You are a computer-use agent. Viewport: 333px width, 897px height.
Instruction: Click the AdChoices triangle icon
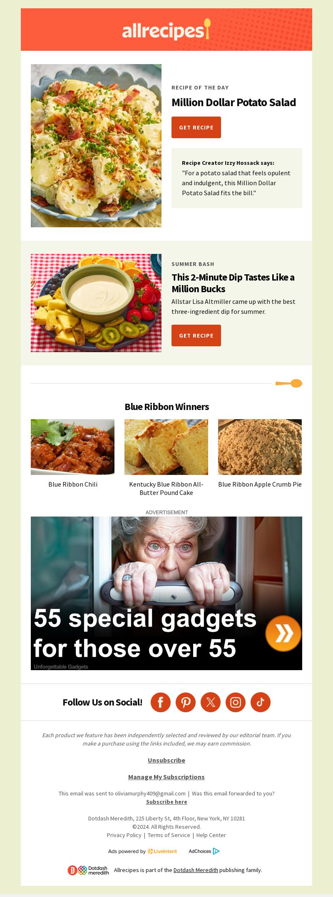[x=216, y=851]
